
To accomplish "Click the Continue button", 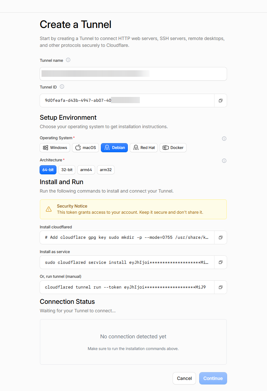I will (x=213, y=378).
